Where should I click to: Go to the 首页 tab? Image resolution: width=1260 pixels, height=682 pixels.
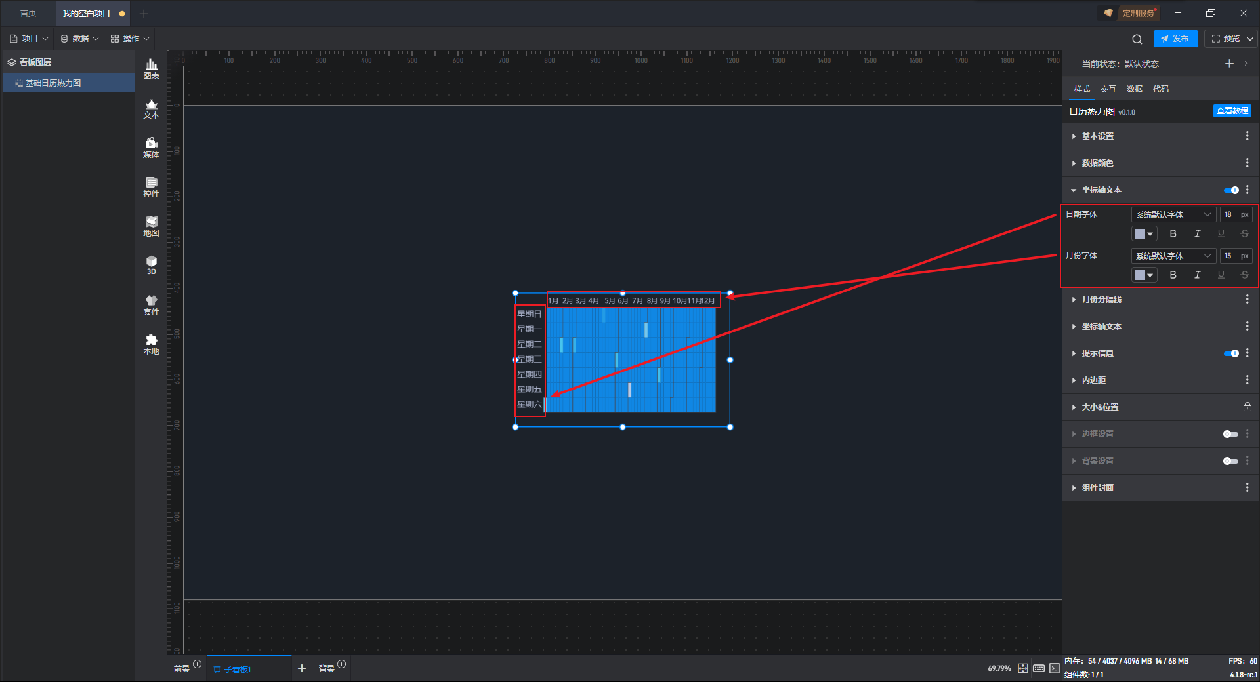coord(28,13)
